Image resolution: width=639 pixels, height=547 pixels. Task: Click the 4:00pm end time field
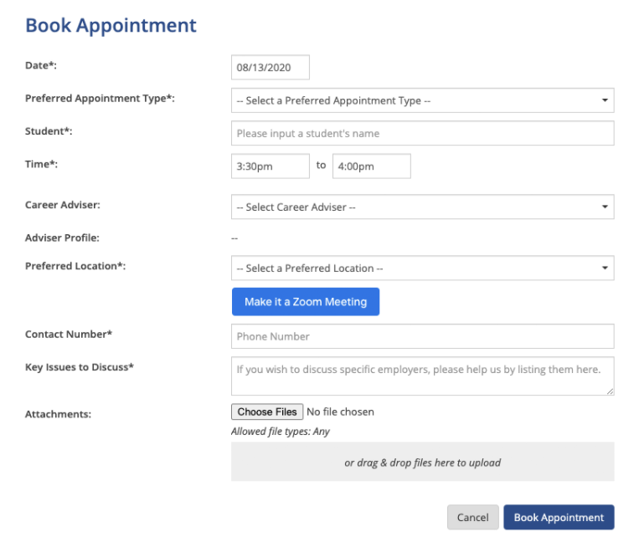coord(371,166)
